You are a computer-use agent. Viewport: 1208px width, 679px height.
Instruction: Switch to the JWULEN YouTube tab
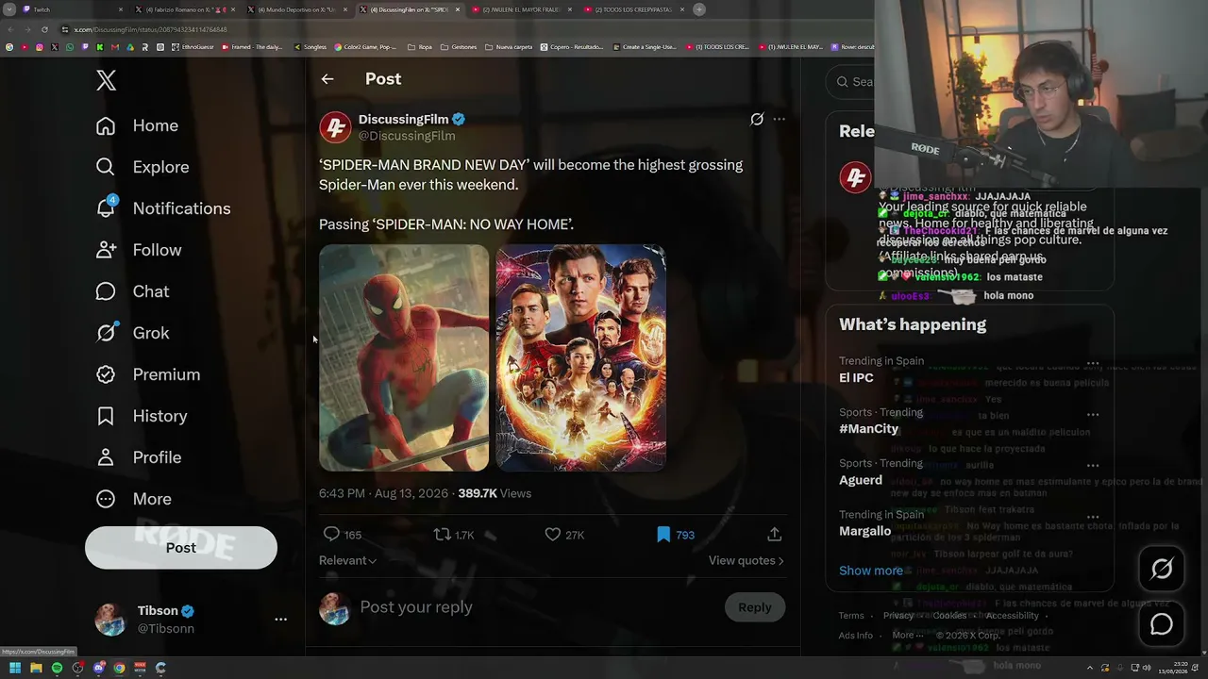pyautogui.click(x=522, y=9)
